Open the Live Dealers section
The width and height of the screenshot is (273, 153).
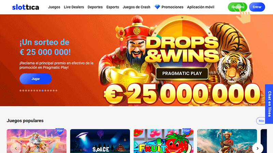coord(74,7)
